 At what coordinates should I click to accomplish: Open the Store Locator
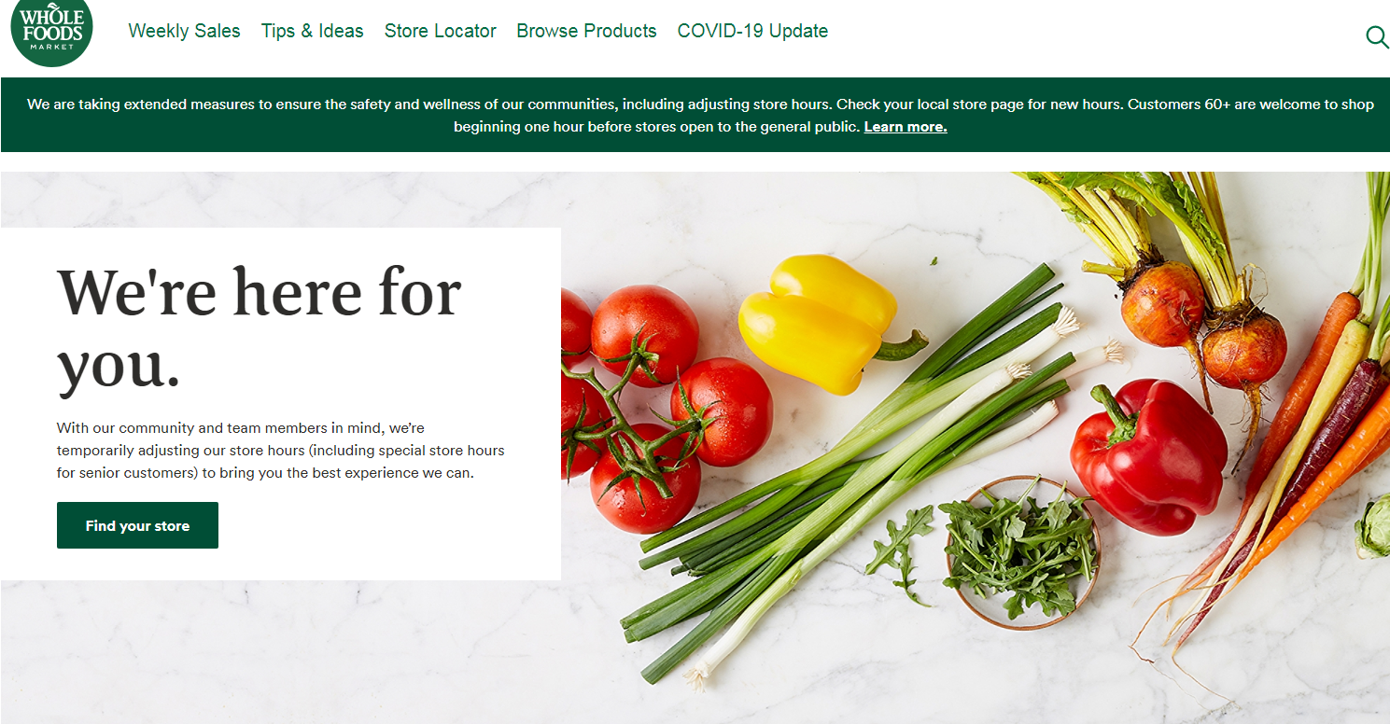point(440,31)
